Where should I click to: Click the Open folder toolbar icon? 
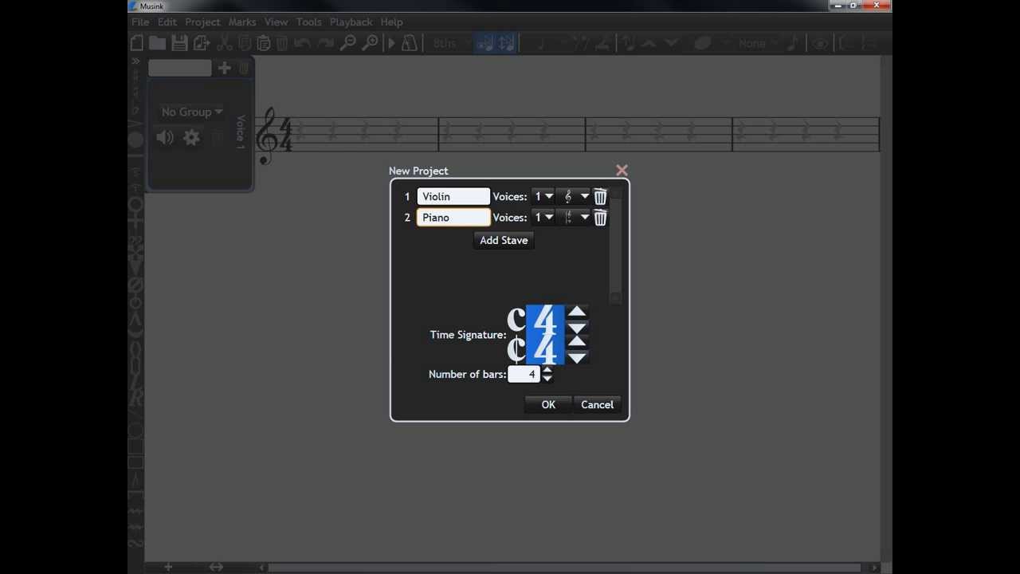point(157,44)
